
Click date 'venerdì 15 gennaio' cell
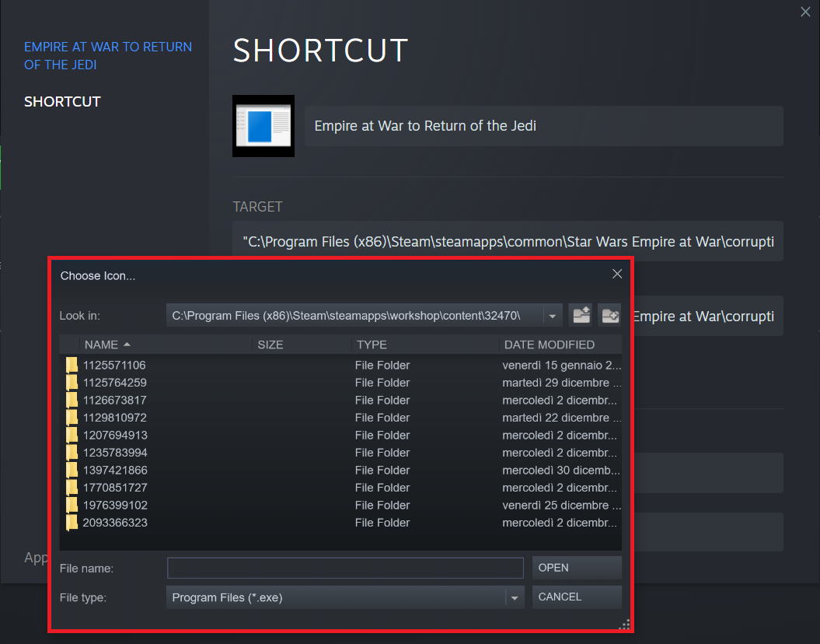pyautogui.click(x=561, y=365)
